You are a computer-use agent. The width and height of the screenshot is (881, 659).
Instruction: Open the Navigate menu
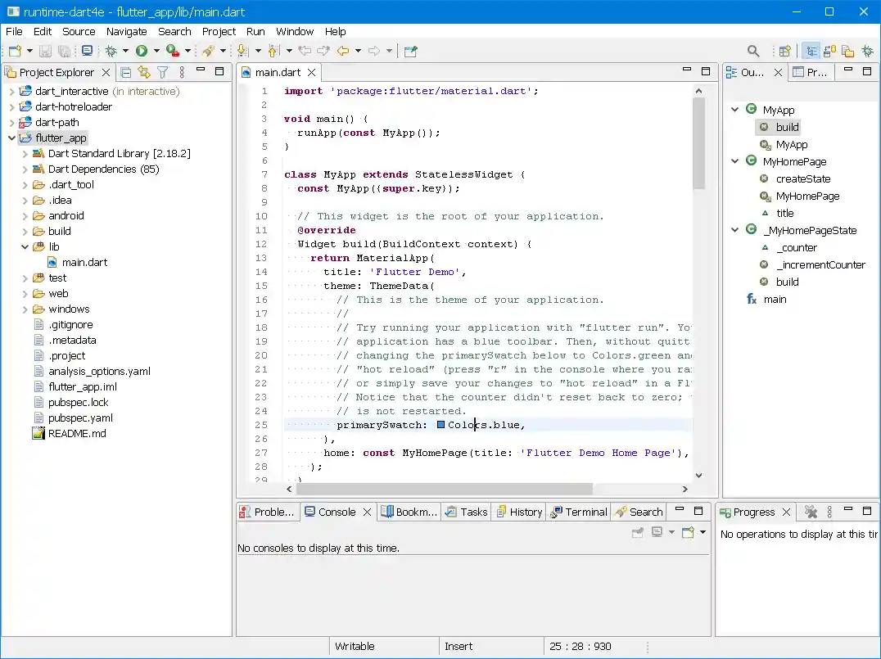[x=127, y=31]
